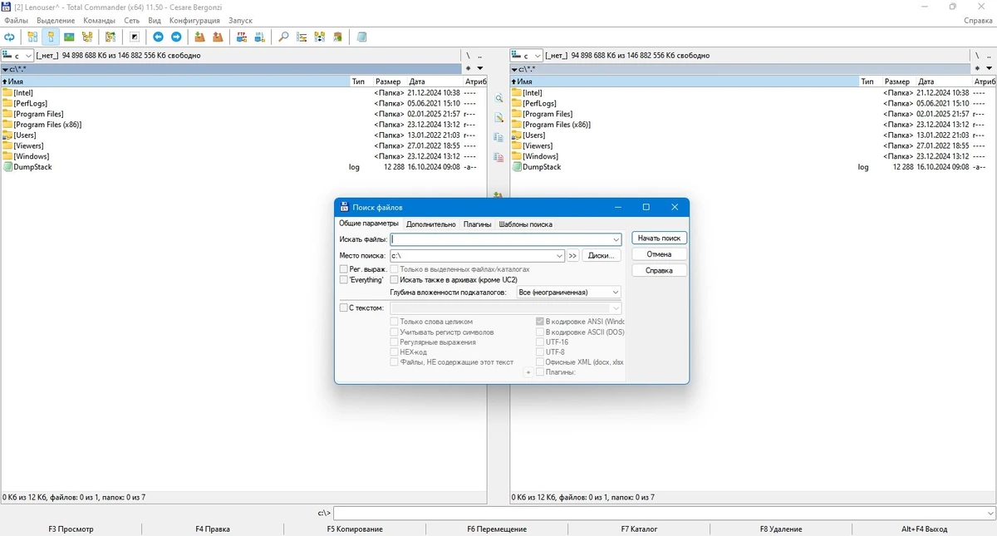Viewport: 997px width, 536px height.
Task: Open 'Глубина вложенности подкаталогов' combo box
Action: 568,293
